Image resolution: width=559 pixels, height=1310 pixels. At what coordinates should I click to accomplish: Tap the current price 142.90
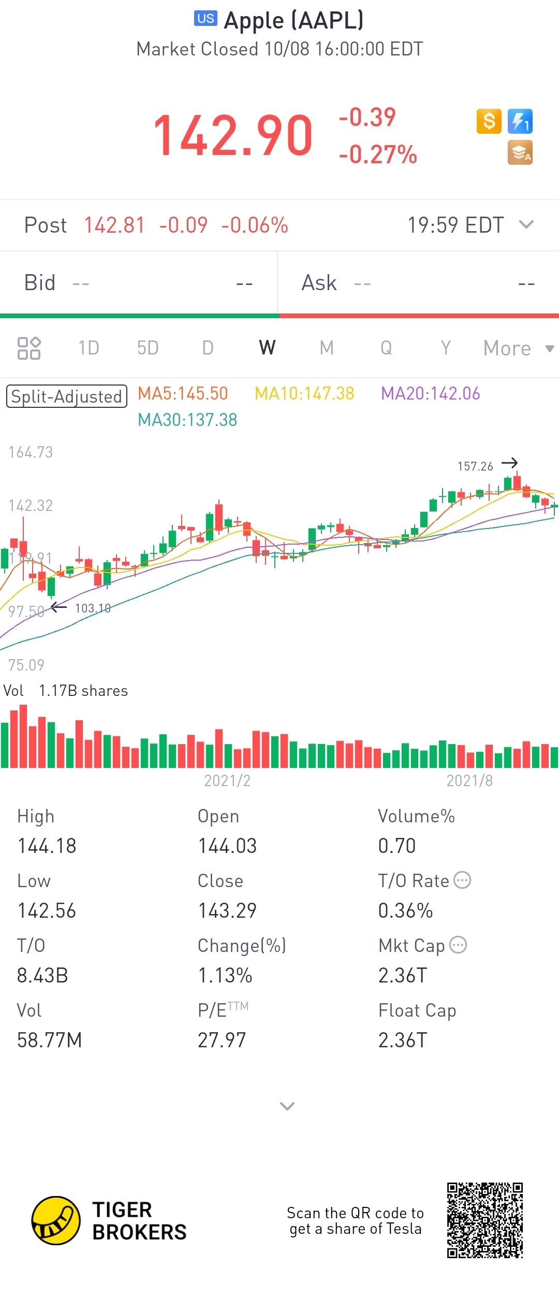(x=233, y=135)
